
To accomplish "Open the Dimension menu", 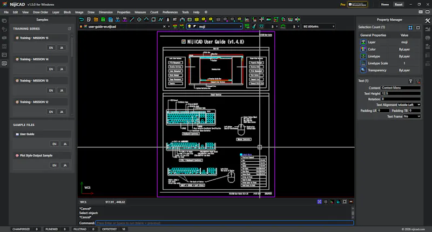I will pyautogui.click(x=106, y=12).
